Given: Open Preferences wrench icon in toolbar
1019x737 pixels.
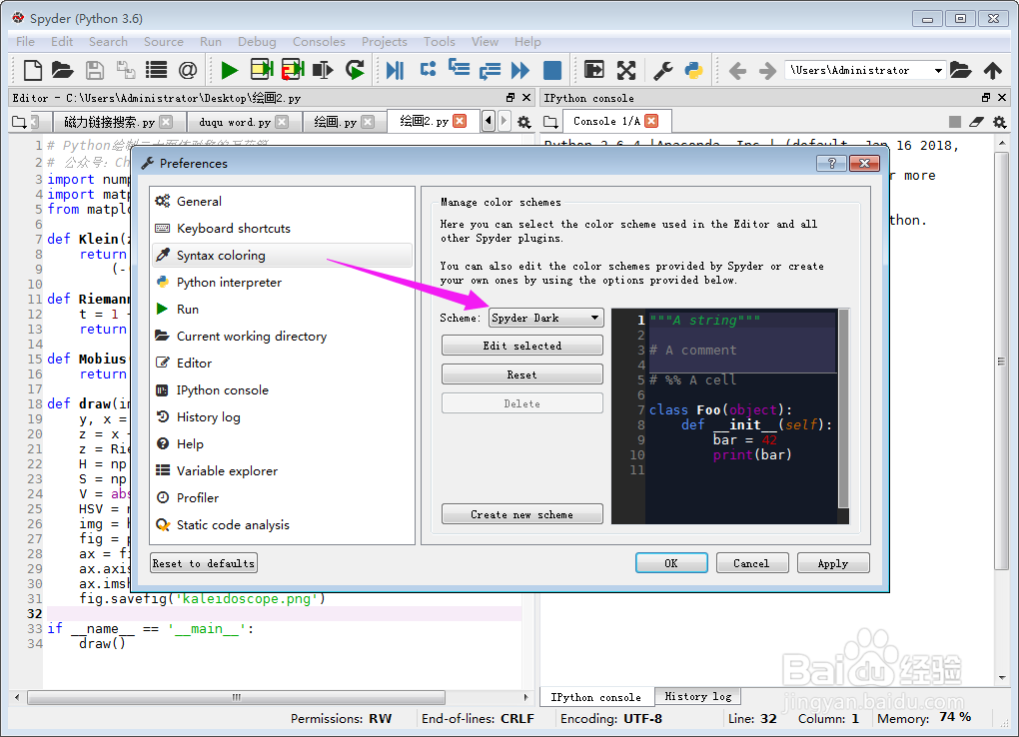Looking at the screenshot, I should pyautogui.click(x=663, y=70).
